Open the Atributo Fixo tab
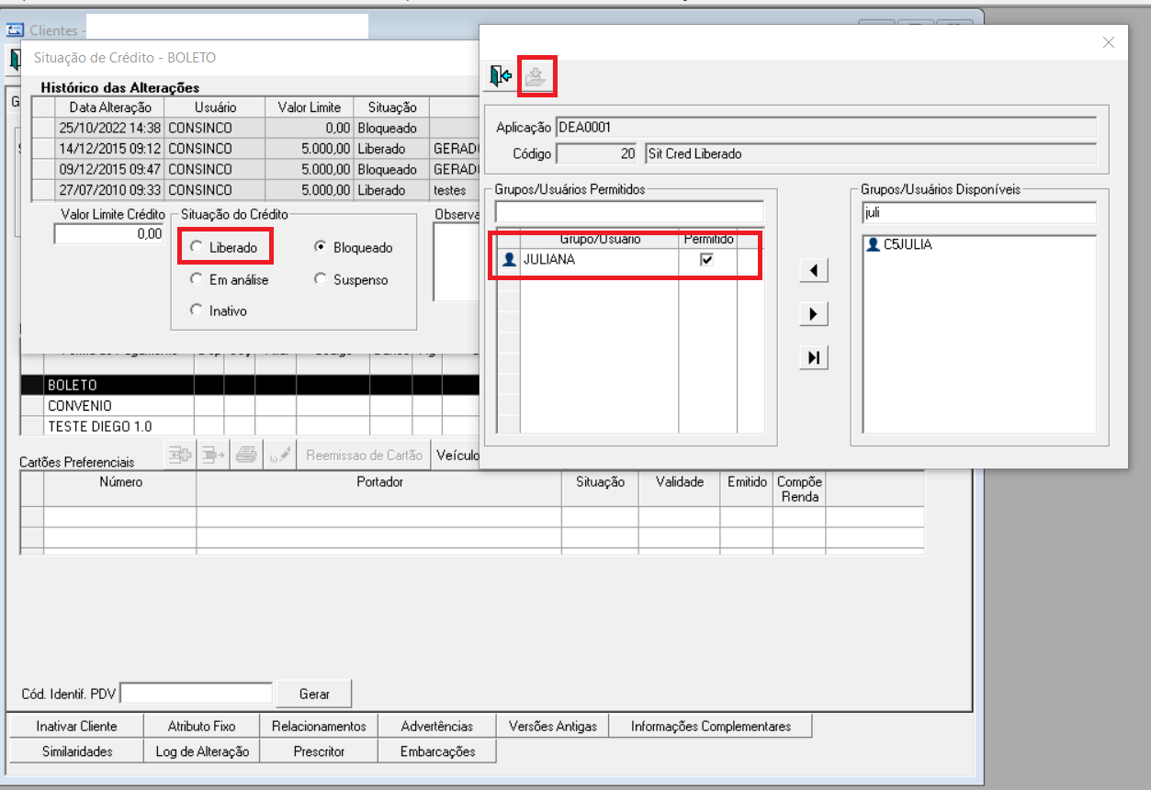The width and height of the screenshot is (1151, 790). tap(201, 726)
